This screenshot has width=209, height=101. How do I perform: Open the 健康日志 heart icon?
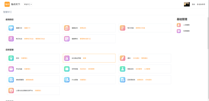coord(11,28)
